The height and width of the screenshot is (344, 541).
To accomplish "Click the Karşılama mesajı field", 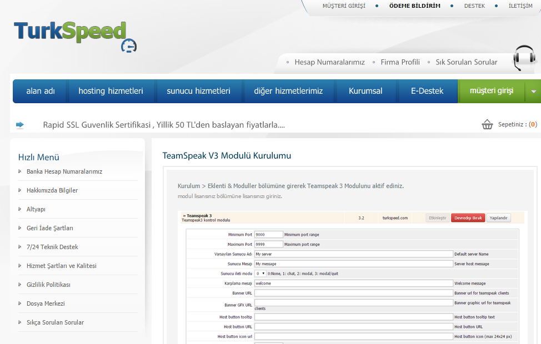I will click(x=354, y=284).
